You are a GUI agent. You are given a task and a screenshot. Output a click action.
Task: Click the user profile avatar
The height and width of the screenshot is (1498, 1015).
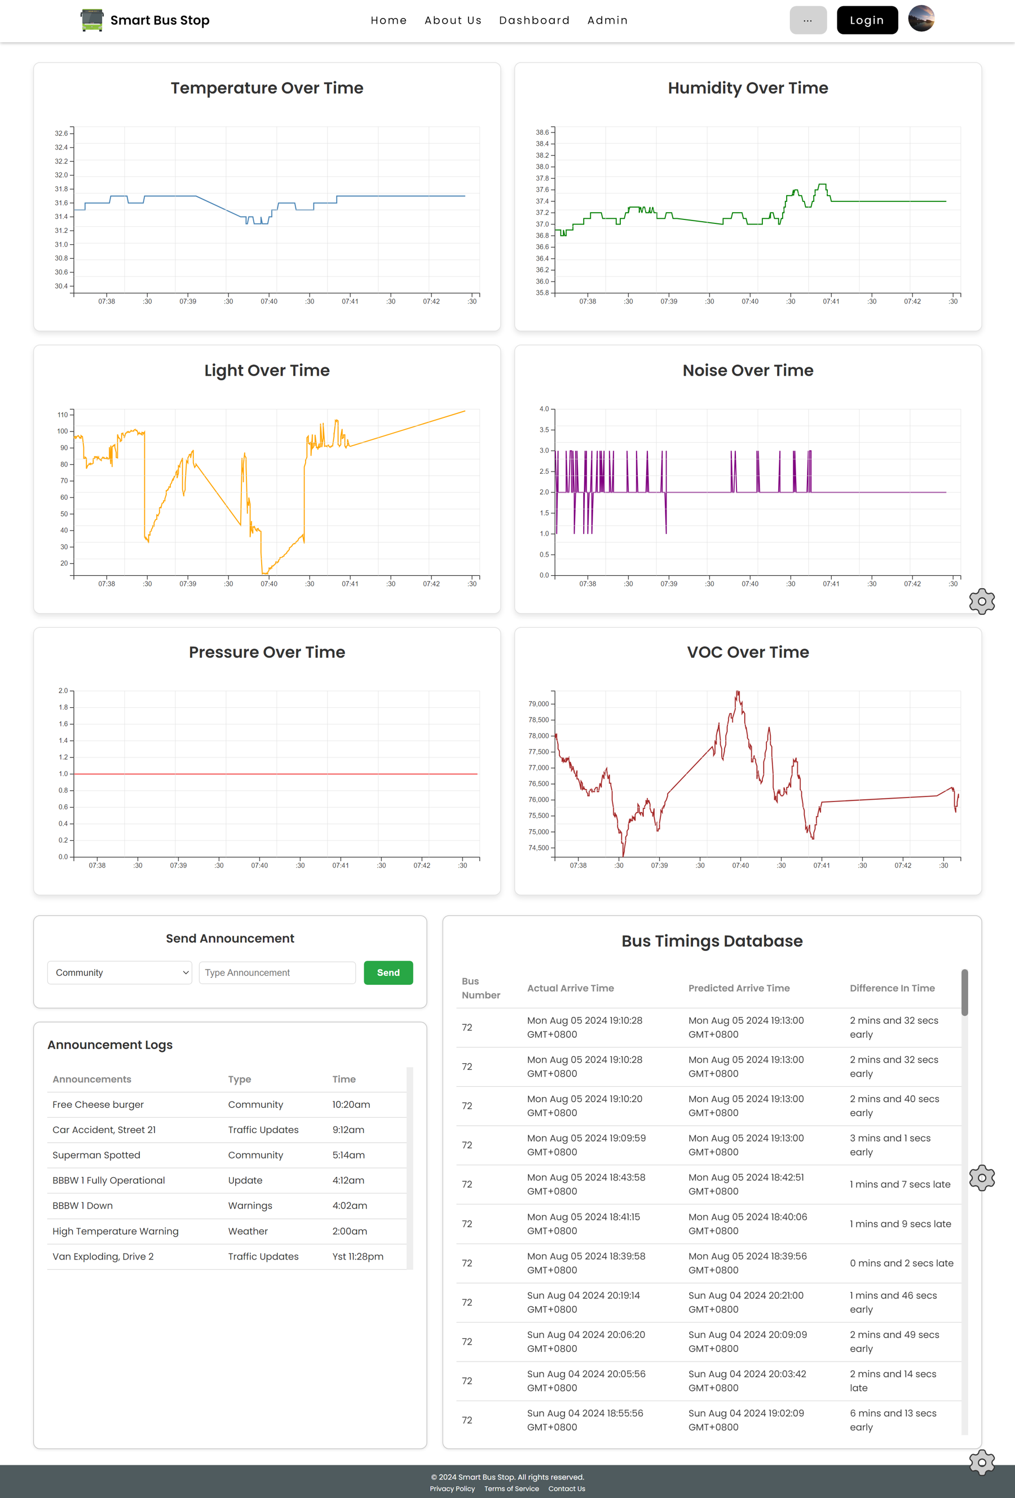coord(921,20)
